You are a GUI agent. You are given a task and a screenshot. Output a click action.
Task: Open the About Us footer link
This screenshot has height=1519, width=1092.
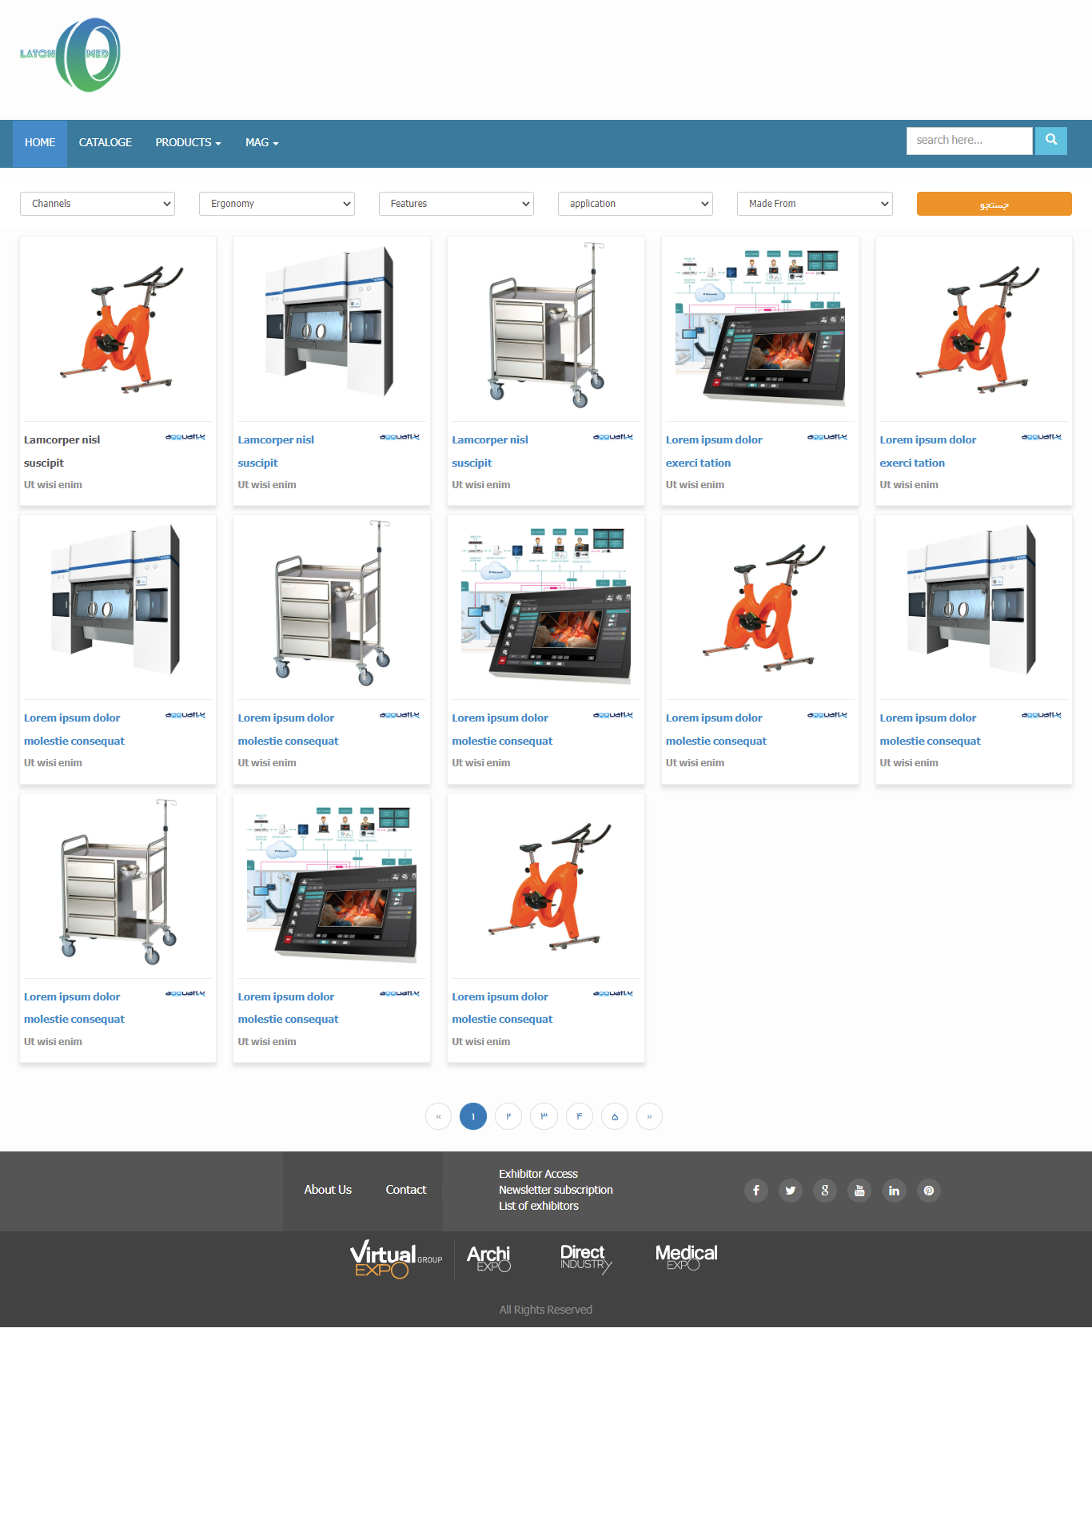point(328,1190)
